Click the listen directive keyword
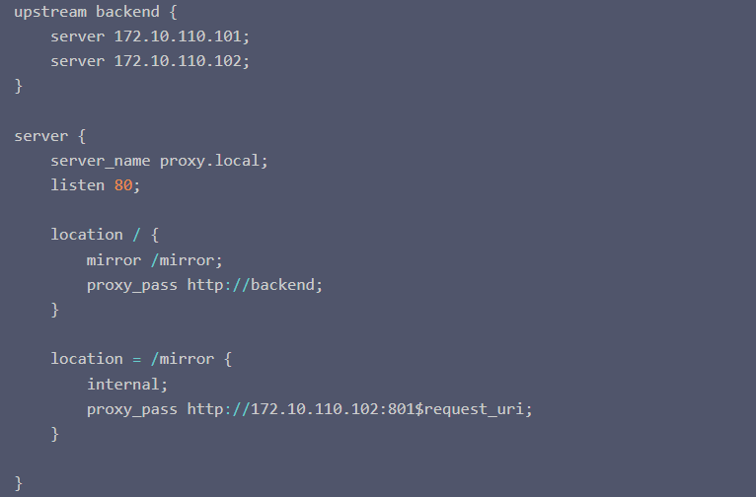 tap(78, 184)
